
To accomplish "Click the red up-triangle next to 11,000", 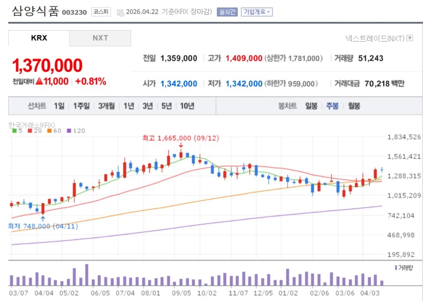I will 39,81.
